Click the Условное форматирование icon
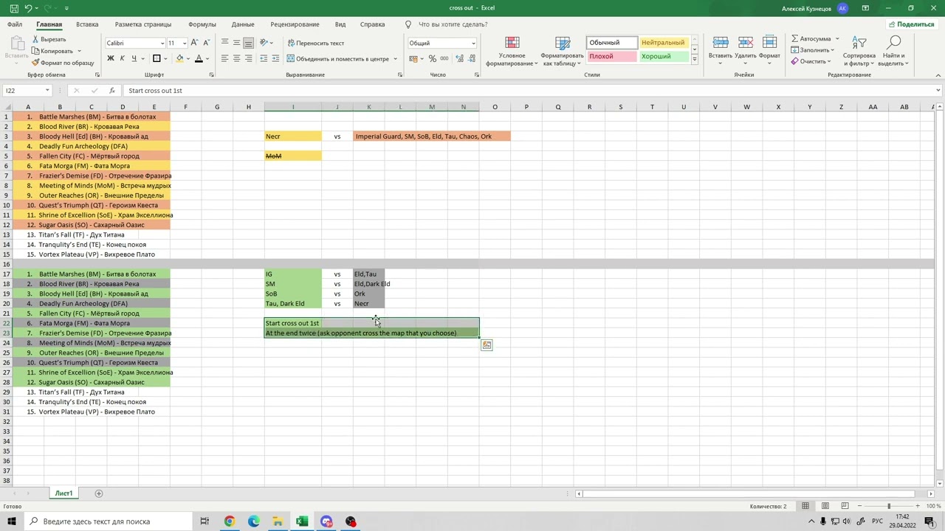 click(x=512, y=44)
